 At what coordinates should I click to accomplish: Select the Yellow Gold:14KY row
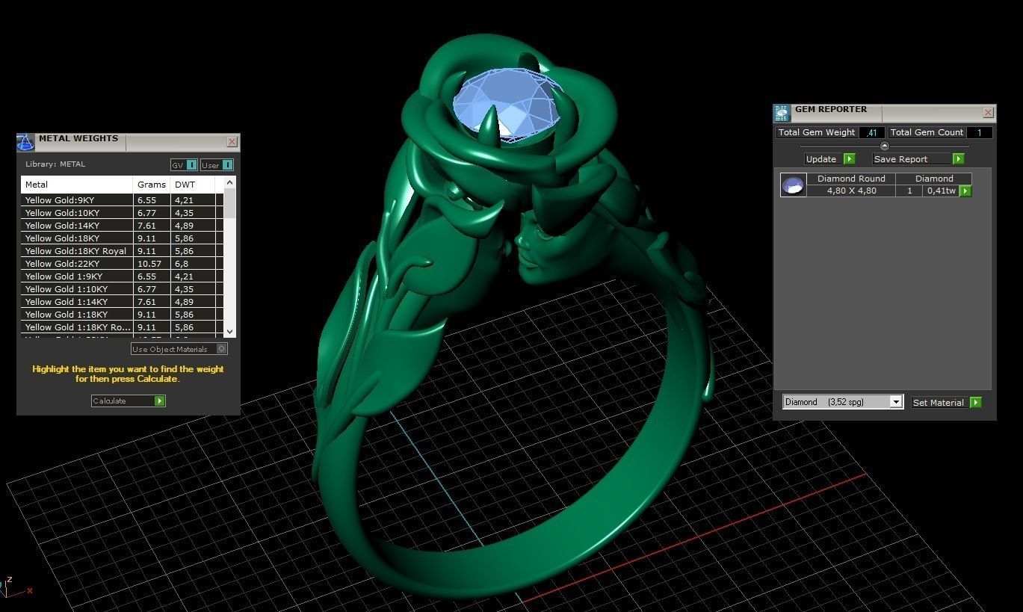[122, 226]
